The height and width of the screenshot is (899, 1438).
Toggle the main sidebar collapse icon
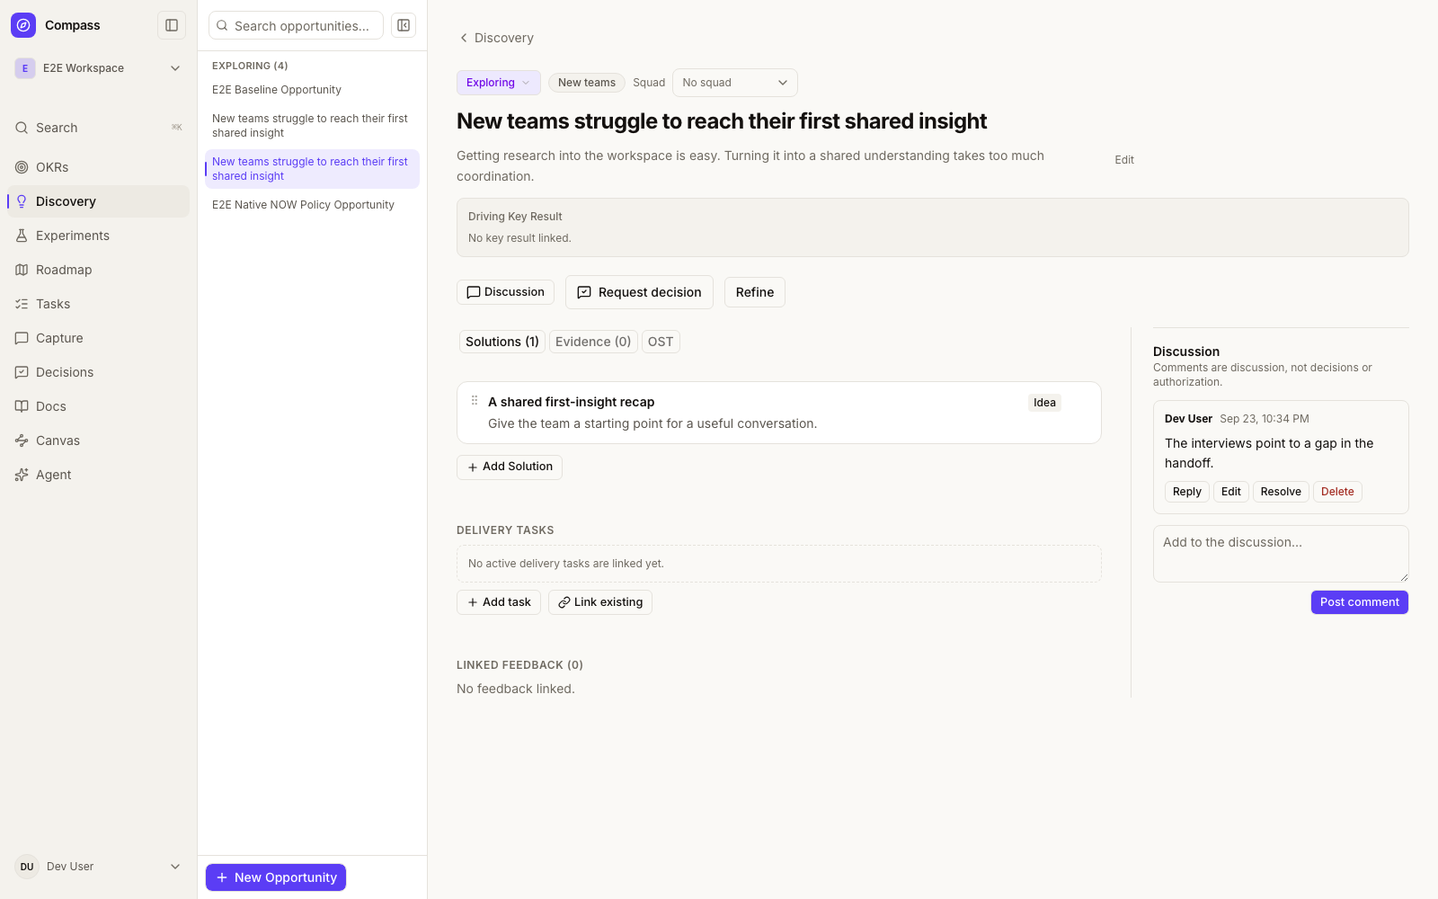[172, 25]
